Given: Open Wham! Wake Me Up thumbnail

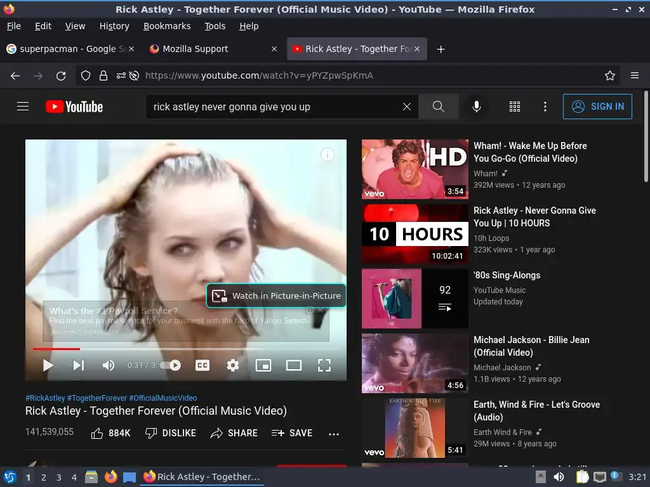Looking at the screenshot, I should pos(415,169).
